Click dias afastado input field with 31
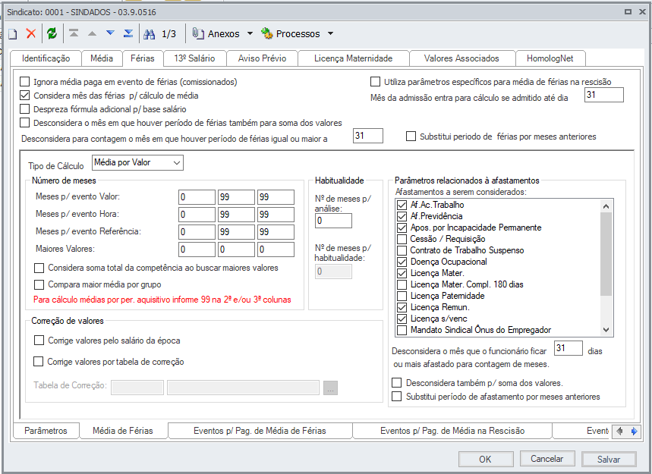The width and height of the screenshot is (652, 474). point(569,348)
